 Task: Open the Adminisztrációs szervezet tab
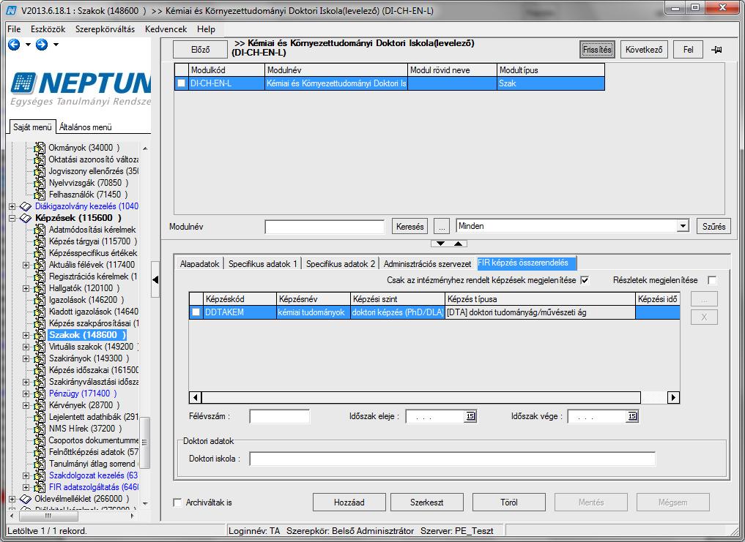(x=427, y=264)
